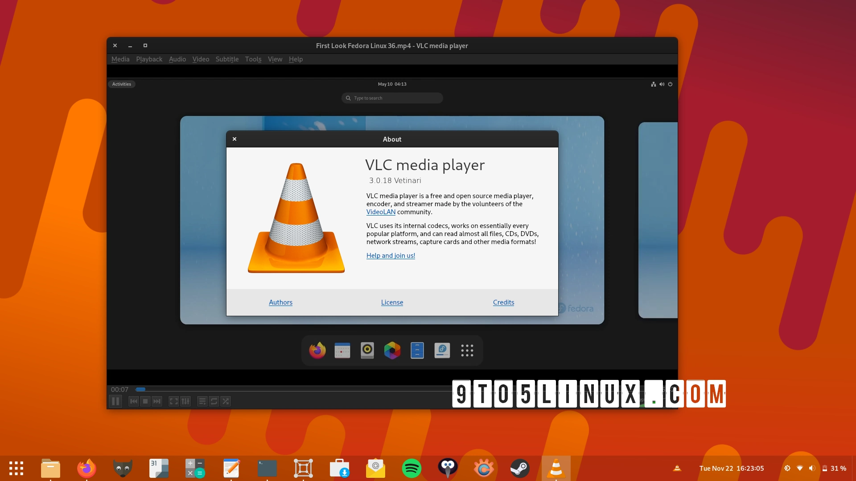Stop playback with the stop button

[145, 401]
